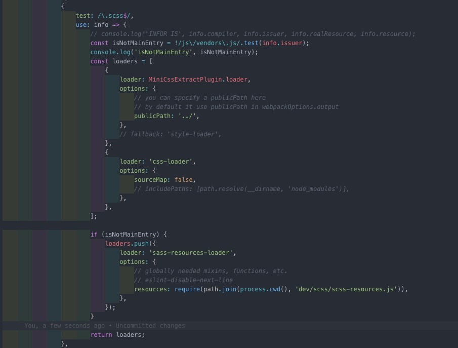Click the regex '/\.scss$/' in test line

click(x=114, y=16)
